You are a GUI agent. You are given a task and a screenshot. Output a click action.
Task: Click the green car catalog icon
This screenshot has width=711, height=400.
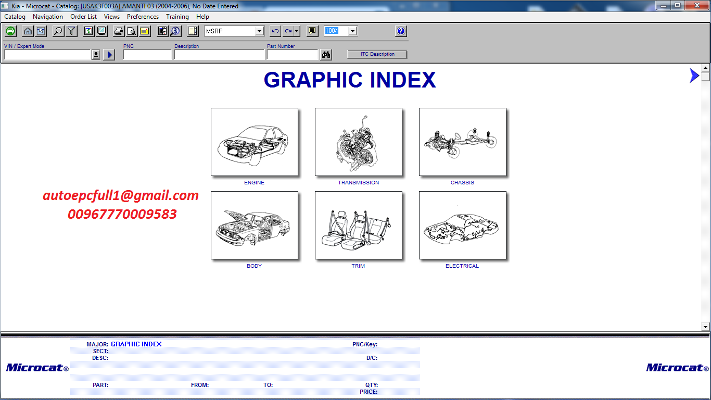pyautogui.click(x=10, y=31)
